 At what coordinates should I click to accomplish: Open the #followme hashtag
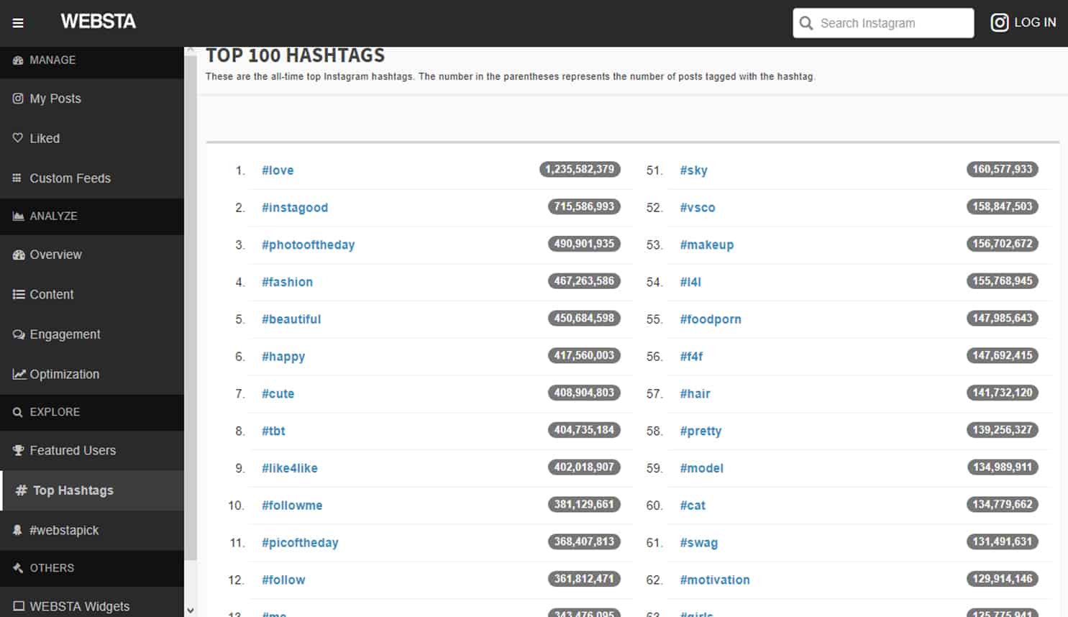tap(292, 506)
